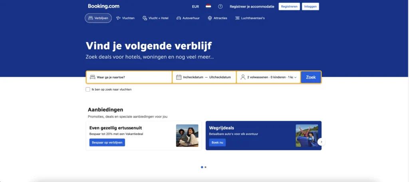The image size is (409, 182).
Task: Click the next arrow on deals carousel
Action: click(x=322, y=142)
